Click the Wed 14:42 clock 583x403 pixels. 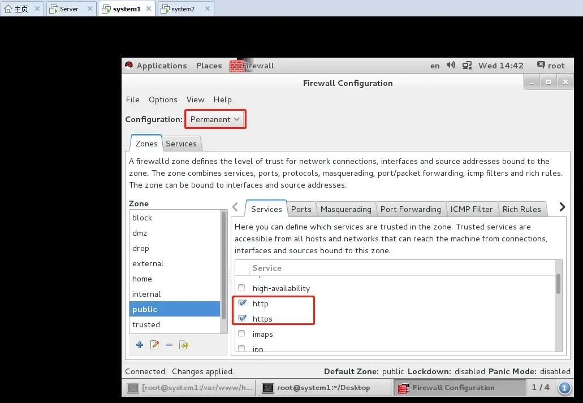tap(501, 66)
